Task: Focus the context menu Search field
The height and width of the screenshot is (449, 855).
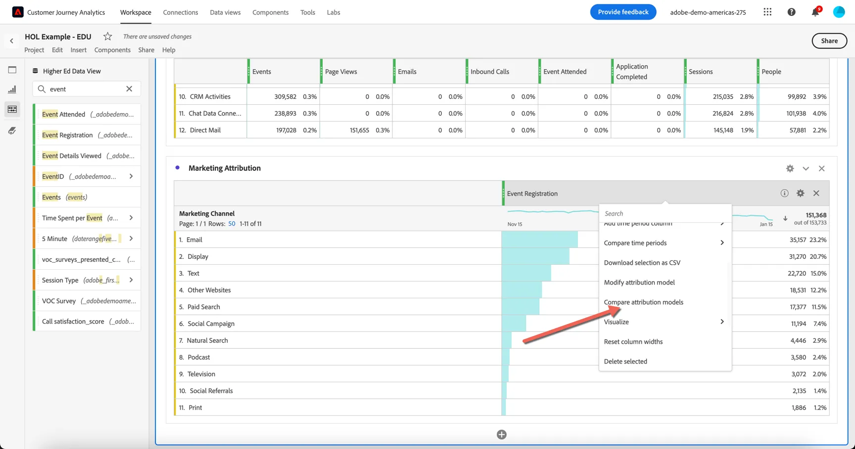Action: [665, 213]
